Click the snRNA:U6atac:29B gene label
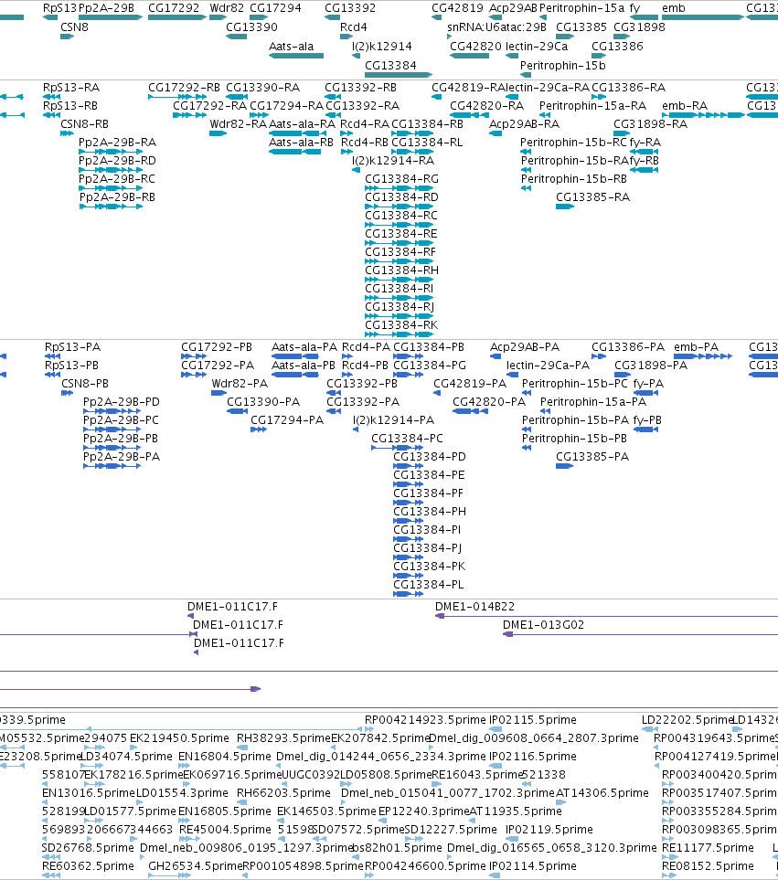This screenshot has width=778, height=880. tap(496, 27)
